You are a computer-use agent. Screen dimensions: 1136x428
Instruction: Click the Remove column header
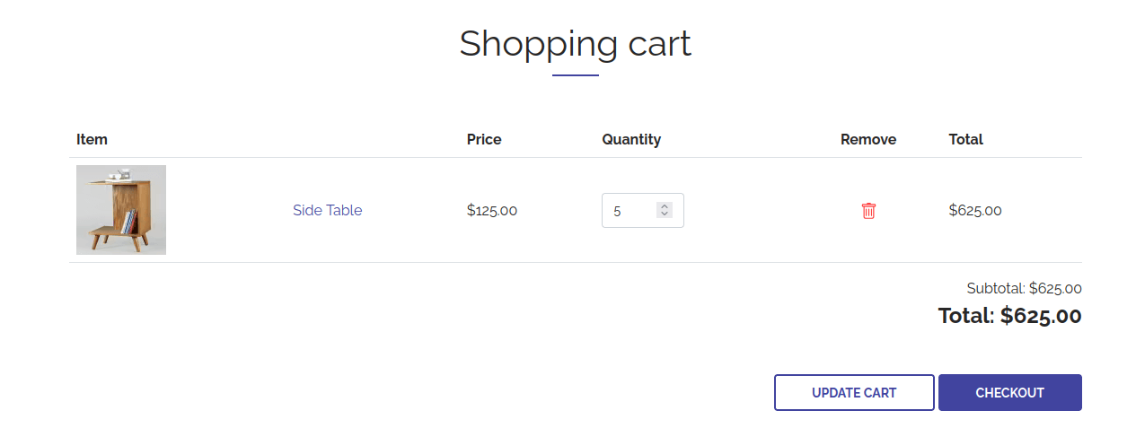[x=868, y=139]
